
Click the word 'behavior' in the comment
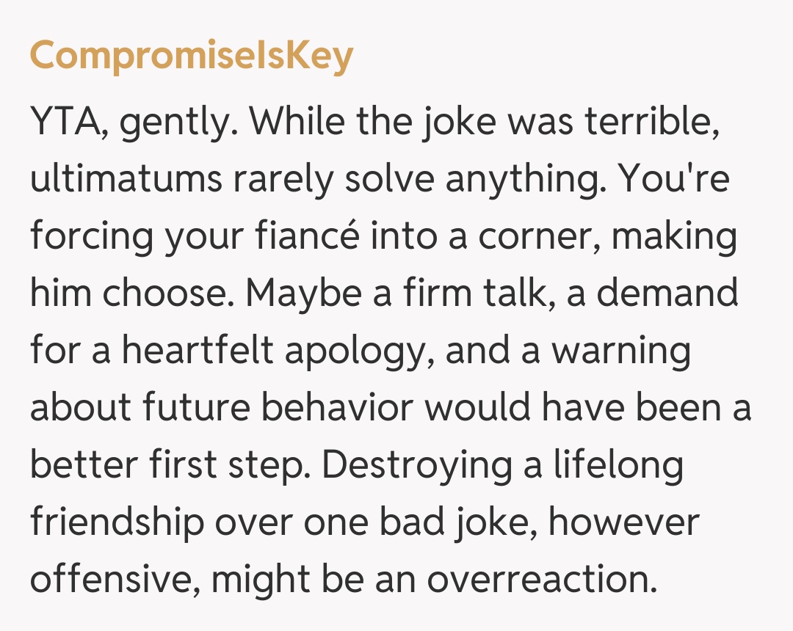[x=340, y=407]
